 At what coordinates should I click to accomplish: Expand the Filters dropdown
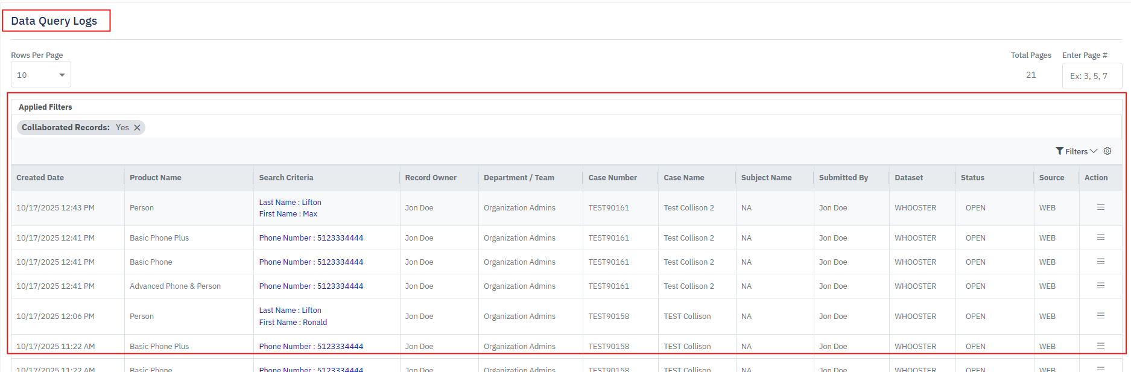(x=1076, y=151)
